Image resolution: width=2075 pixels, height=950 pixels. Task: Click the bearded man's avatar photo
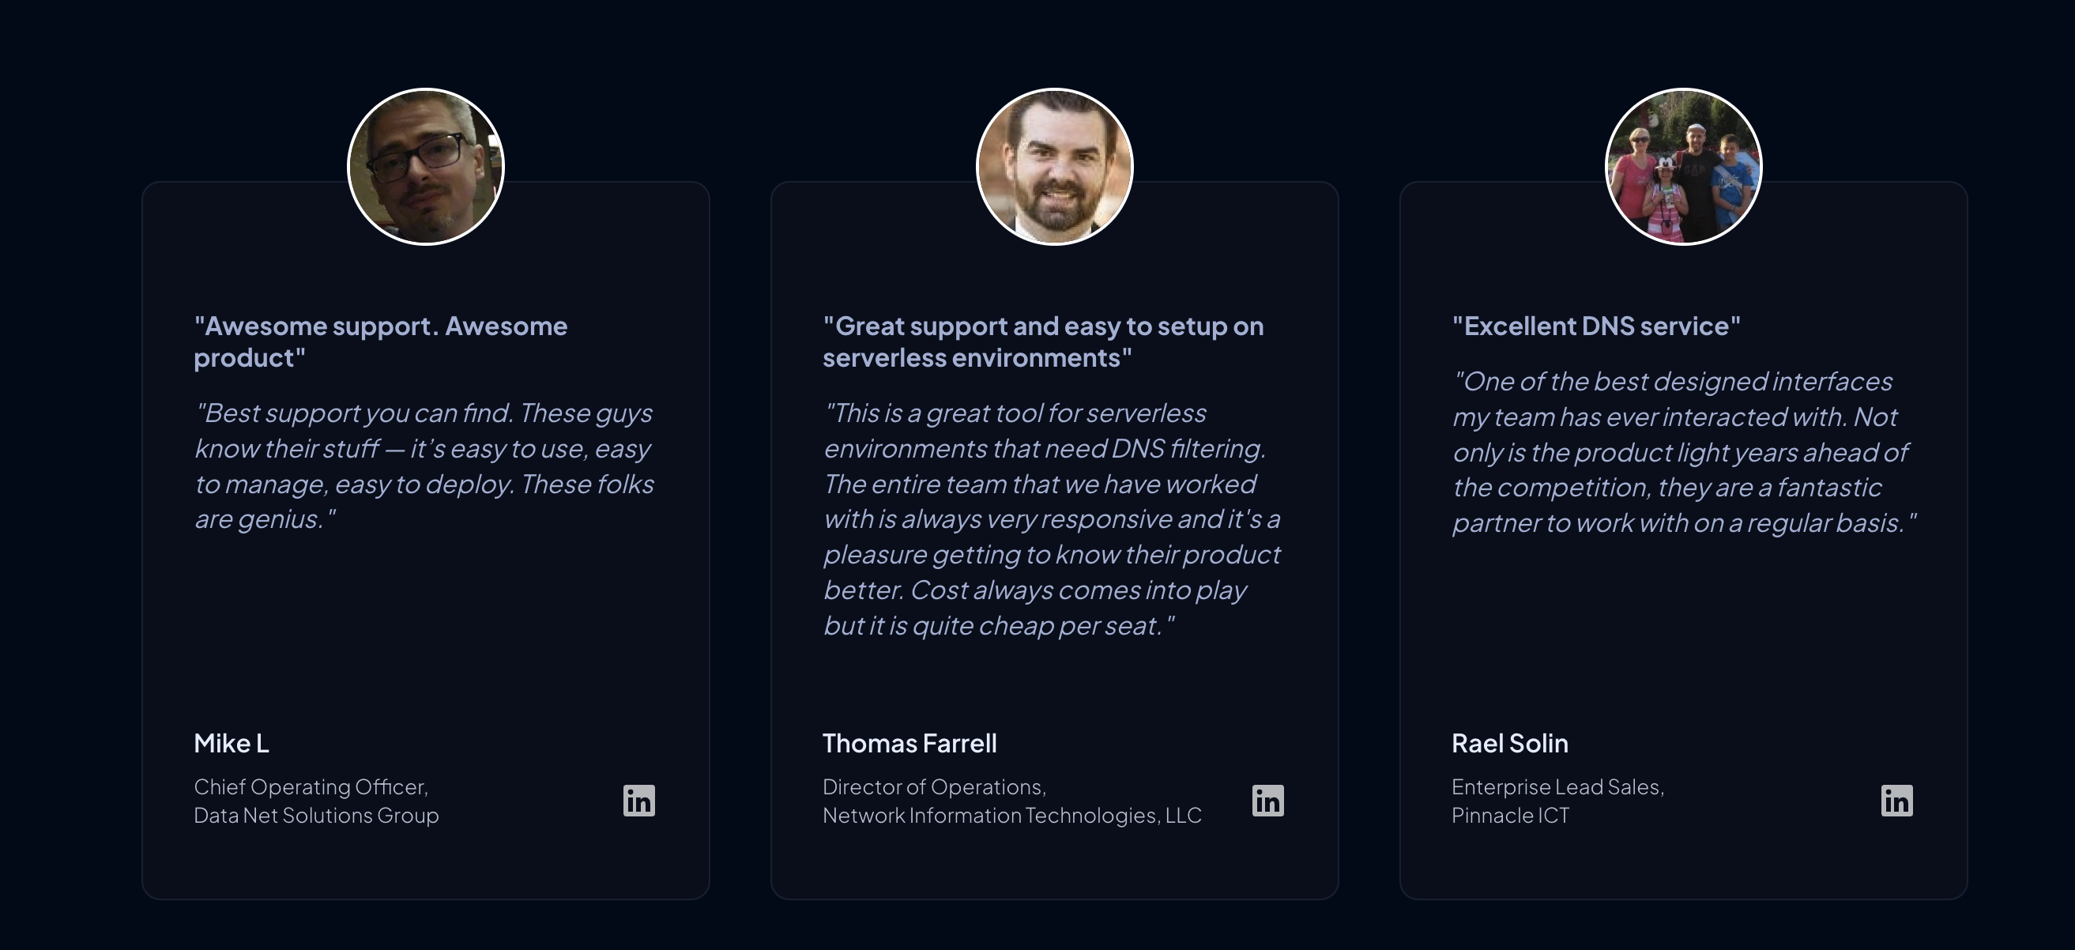(x=1054, y=167)
